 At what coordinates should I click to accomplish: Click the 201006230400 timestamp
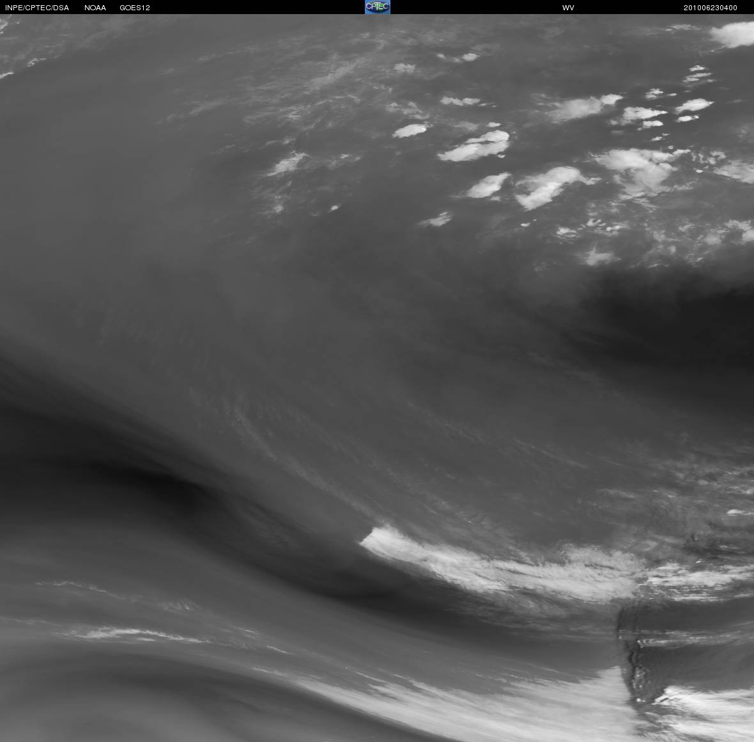(x=711, y=8)
